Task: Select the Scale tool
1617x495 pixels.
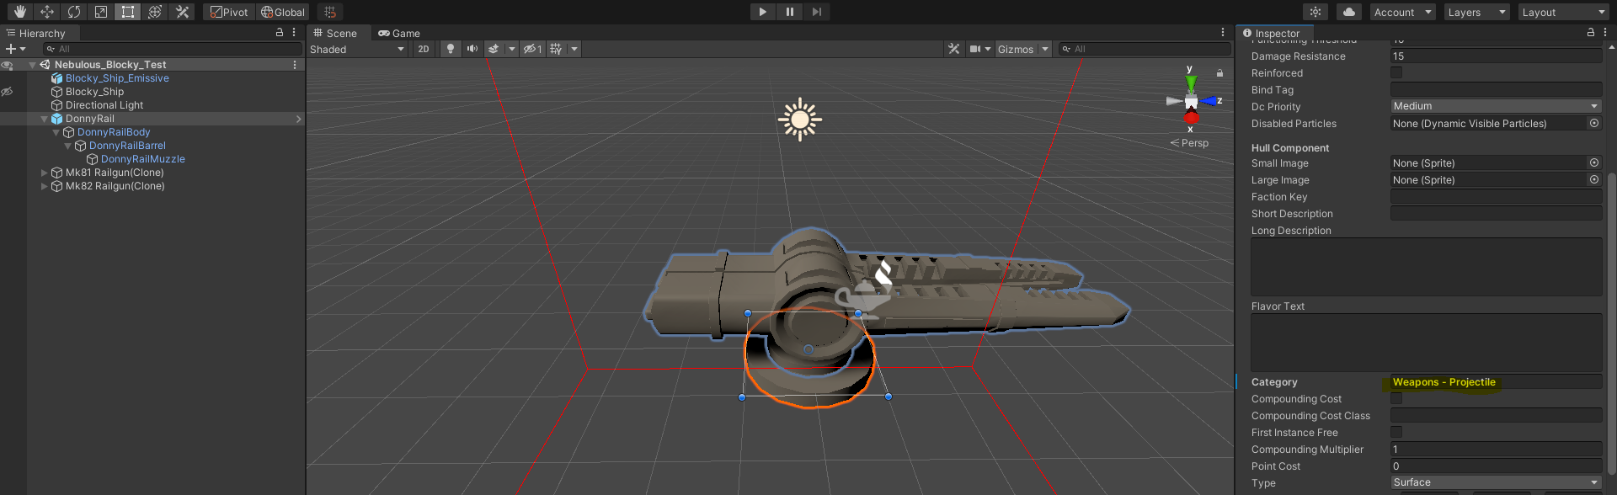Action: 100,12
